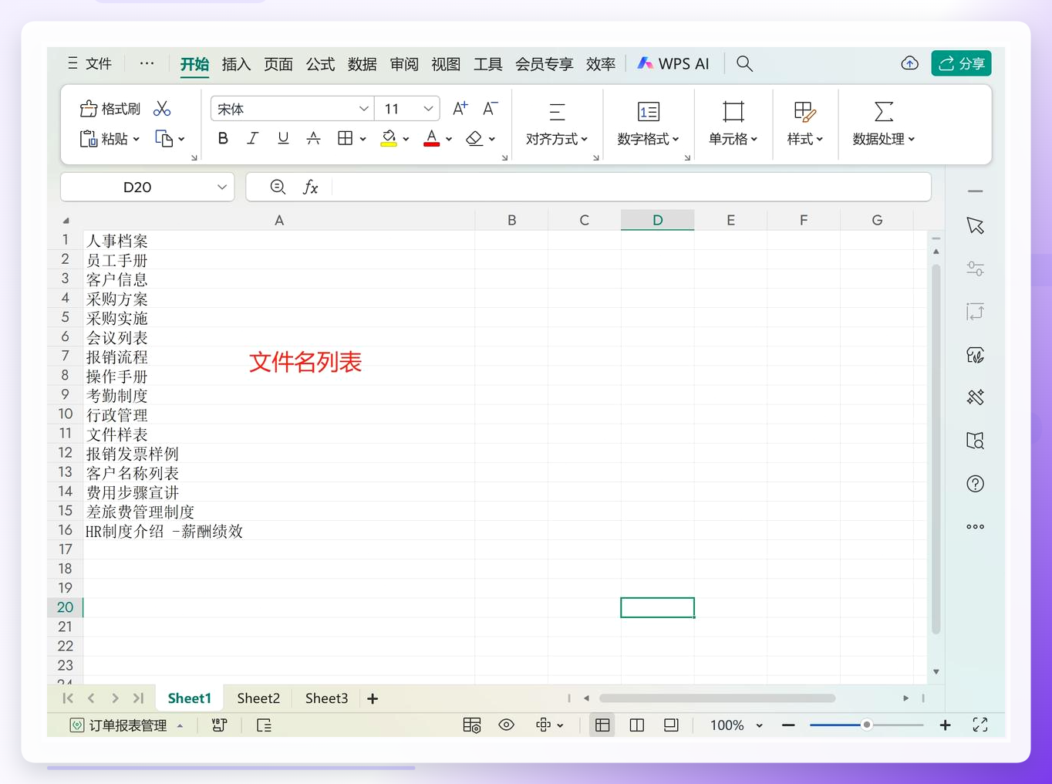Increase the font size with A+
The height and width of the screenshot is (784, 1052).
pyautogui.click(x=460, y=109)
